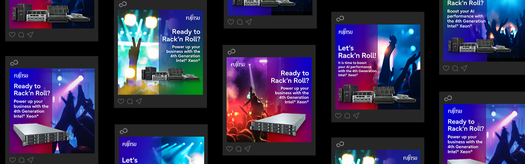Comment on the "Let's Rack'n Roll!" post
This screenshot has width=525, height=164.
347,116
